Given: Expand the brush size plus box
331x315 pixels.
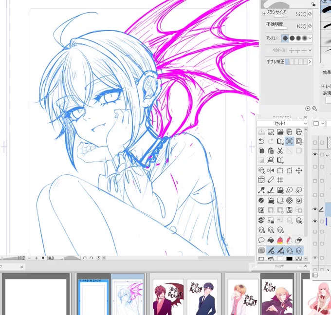Looking at the screenshot, I should click(x=264, y=14).
